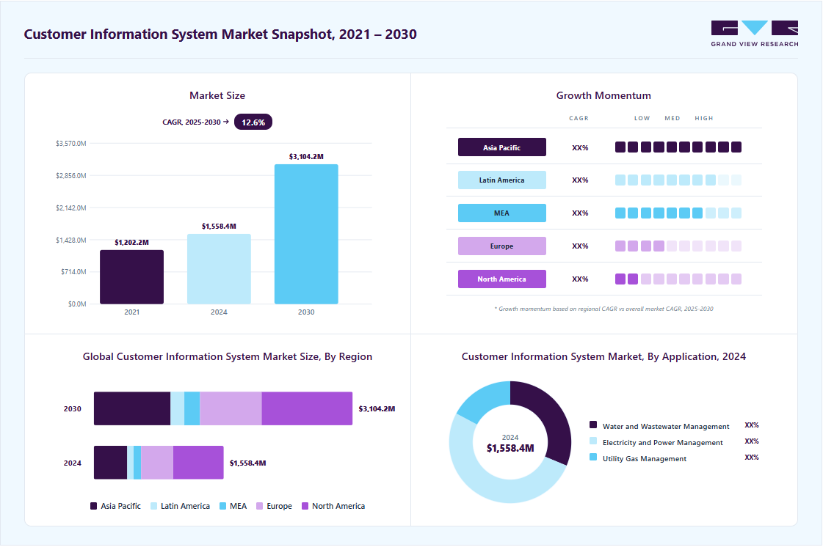The image size is (823, 547).
Task: Click XX% next to Utility Gas Management
Action: [752, 458]
